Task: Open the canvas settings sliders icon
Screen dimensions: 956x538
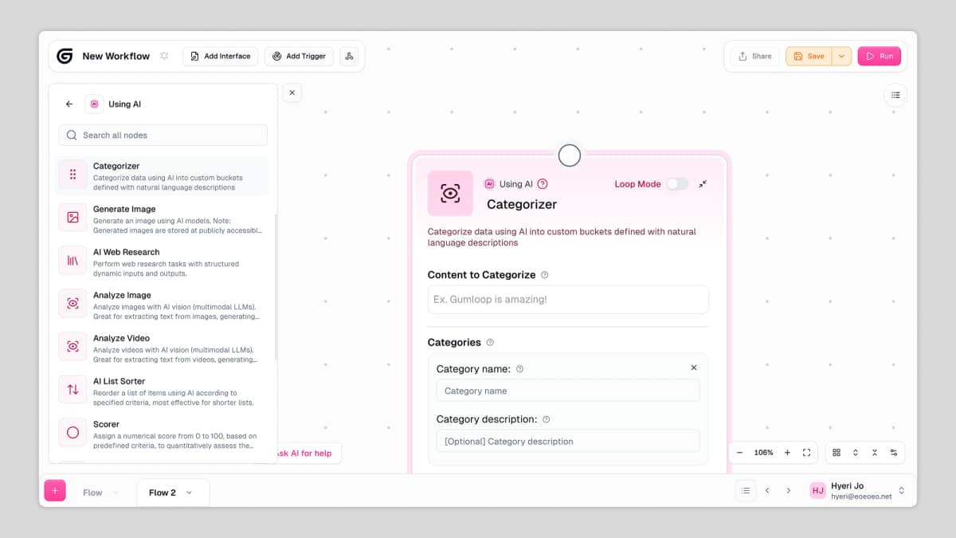Action: tap(894, 453)
